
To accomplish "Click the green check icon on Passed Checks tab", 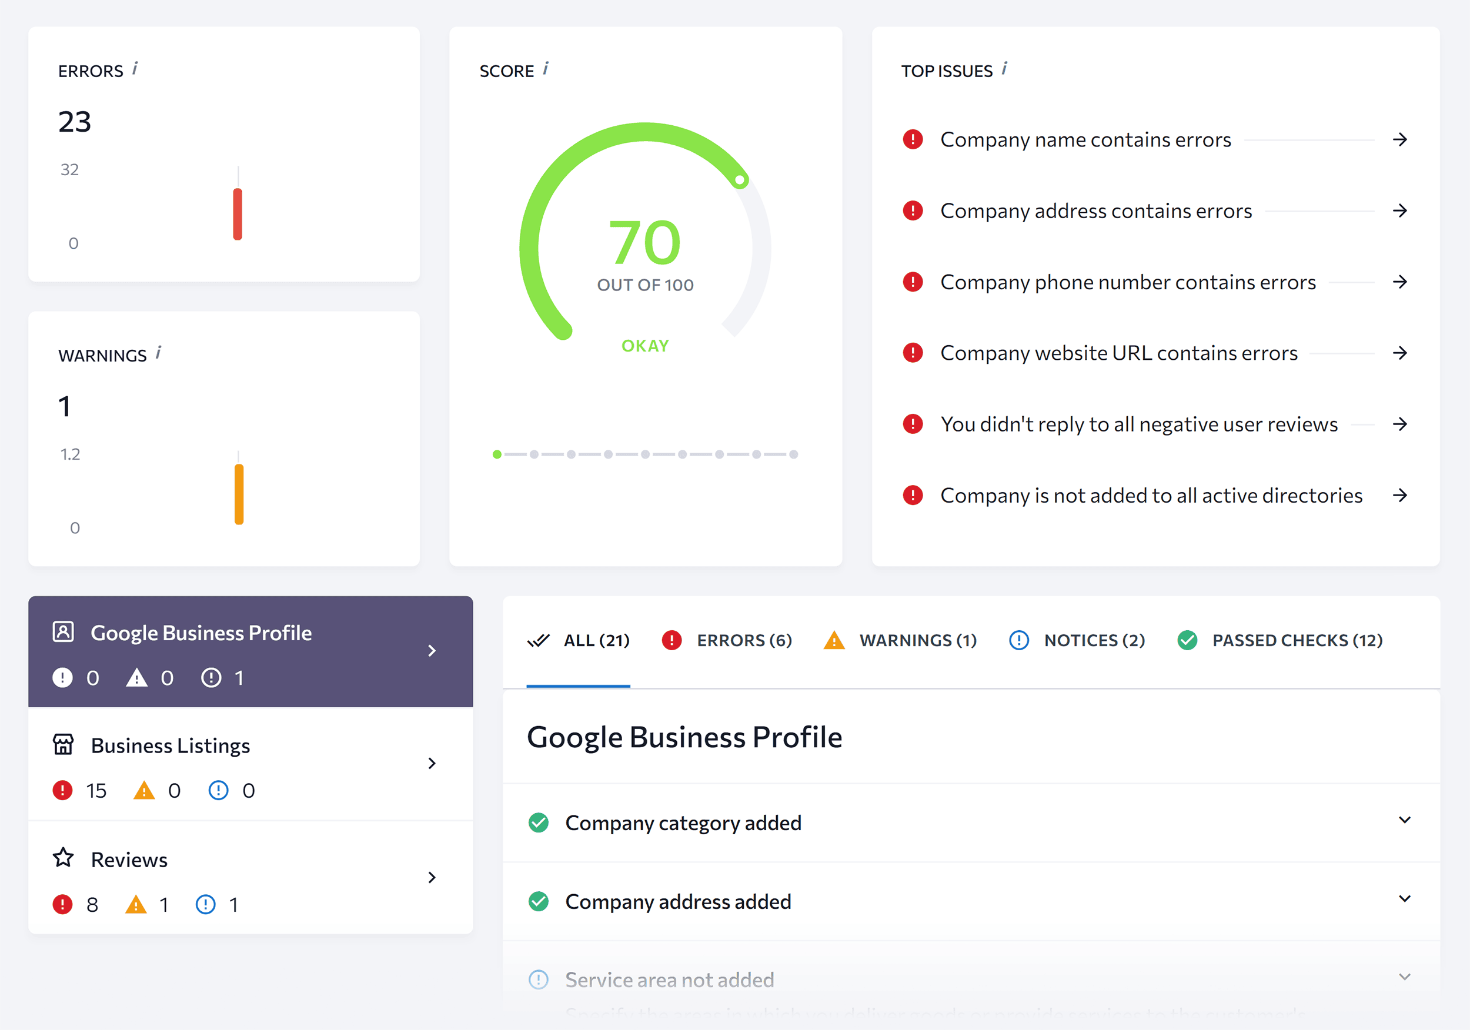I will (x=1188, y=640).
